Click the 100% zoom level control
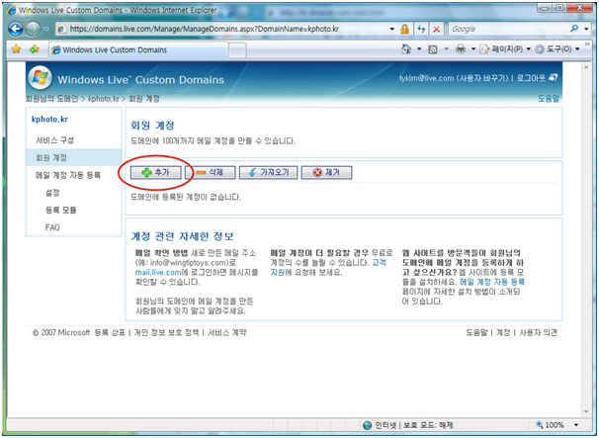599x438 pixels. (x=551, y=425)
